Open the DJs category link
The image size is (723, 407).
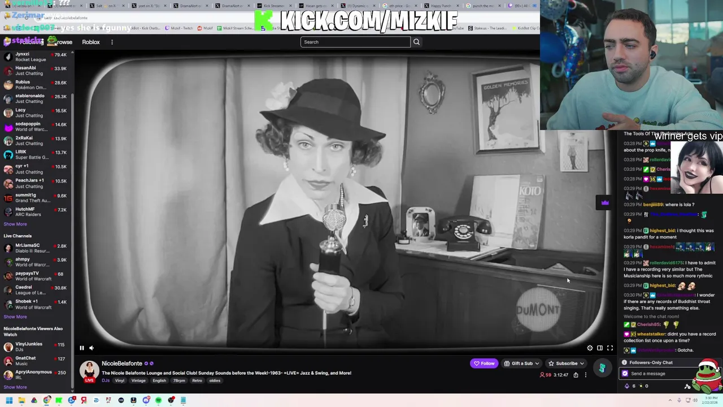pyautogui.click(x=106, y=380)
